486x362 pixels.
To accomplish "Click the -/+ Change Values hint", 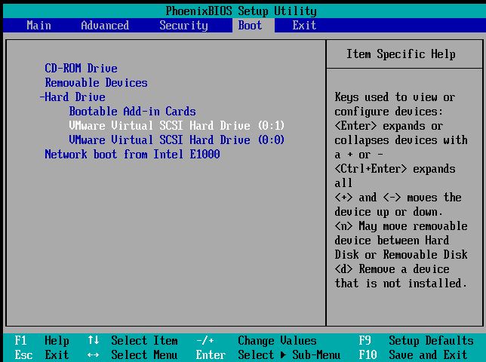I will point(257,341).
